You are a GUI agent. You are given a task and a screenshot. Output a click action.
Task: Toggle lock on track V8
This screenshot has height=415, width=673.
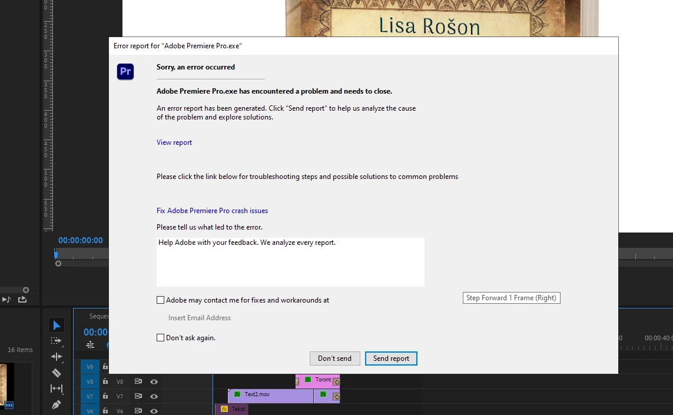(105, 381)
